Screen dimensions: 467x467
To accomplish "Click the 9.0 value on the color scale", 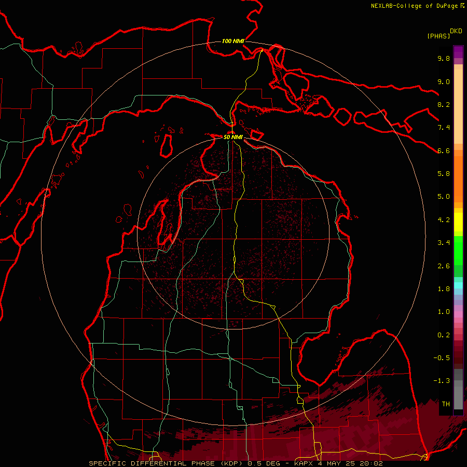I will tap(444, 81).
